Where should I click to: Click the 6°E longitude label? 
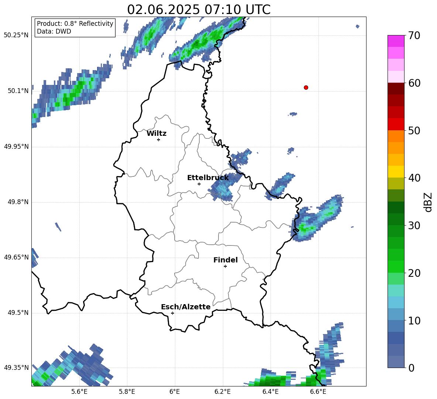tap(175, 392)
